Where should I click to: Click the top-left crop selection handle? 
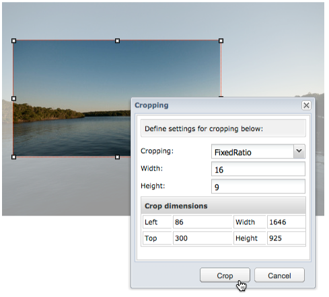[13, 41]
